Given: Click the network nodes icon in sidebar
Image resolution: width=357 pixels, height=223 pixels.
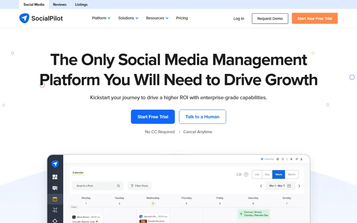Looking at the screenshot, I should 55,210.
